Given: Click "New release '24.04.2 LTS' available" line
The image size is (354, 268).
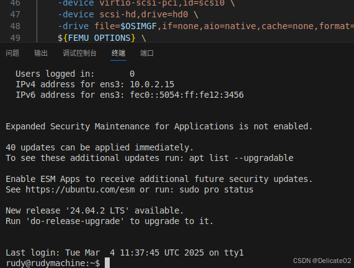Looking at the screenshot, I should click(x=95, y=210).
